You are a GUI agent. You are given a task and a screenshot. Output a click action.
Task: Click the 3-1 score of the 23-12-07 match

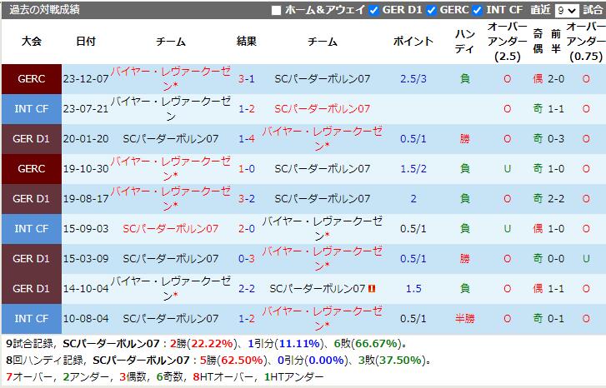pos(247,79)
